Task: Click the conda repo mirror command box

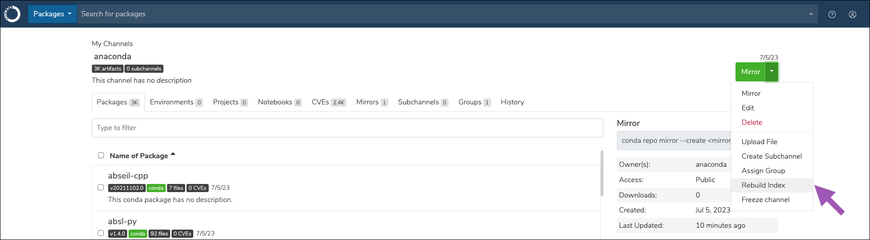Action: click(x=674, y=141)
